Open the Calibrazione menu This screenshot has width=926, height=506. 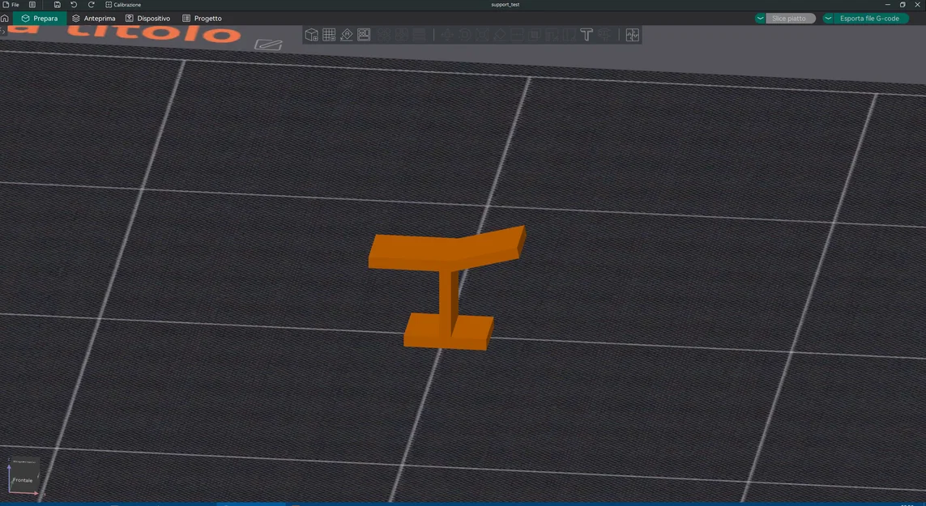[x=123, y=4]
